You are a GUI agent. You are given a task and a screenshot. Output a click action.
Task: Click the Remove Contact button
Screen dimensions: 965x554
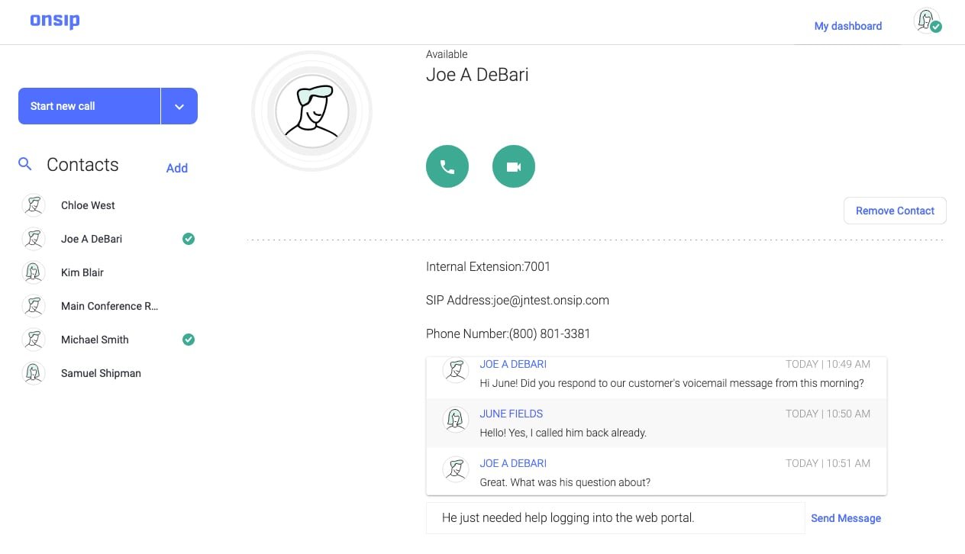pos(895,211)
